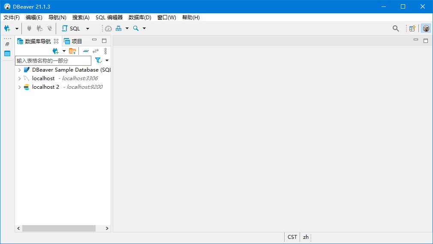
Task: Click the navigator horizontal scrollbar thumb
Action: click(x=59, y=228)
